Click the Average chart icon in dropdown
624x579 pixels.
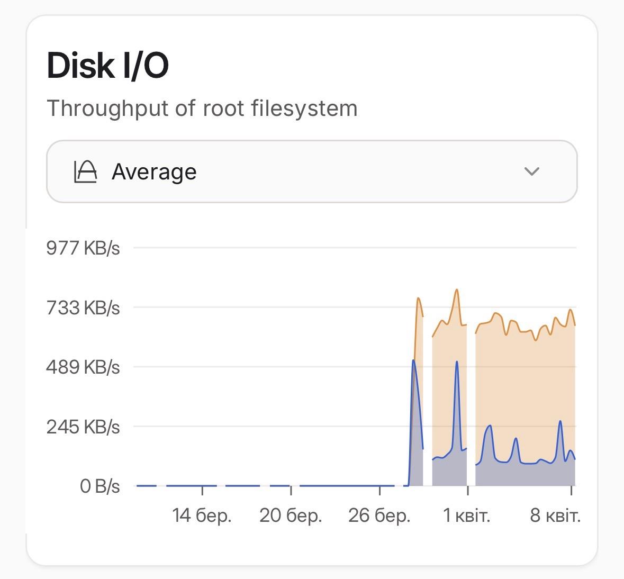point(85,171)
